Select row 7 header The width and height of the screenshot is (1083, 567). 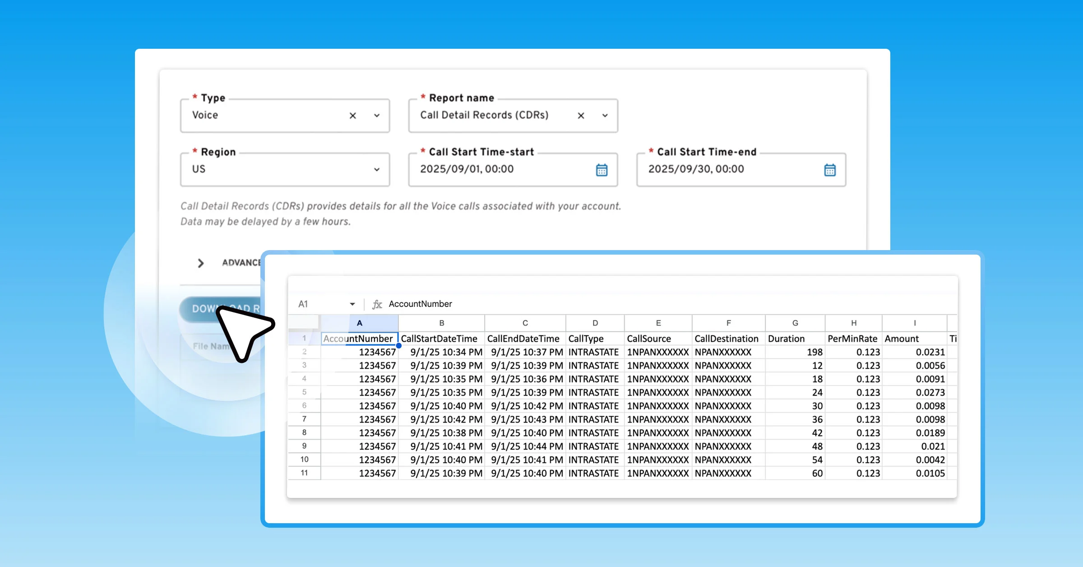[x=304, y=419]
